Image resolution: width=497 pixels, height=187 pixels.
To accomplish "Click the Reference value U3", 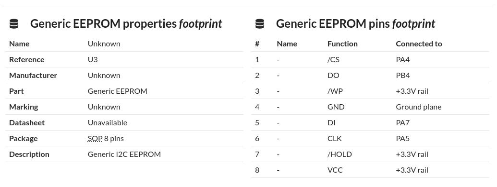I will [x=93, y=59].
